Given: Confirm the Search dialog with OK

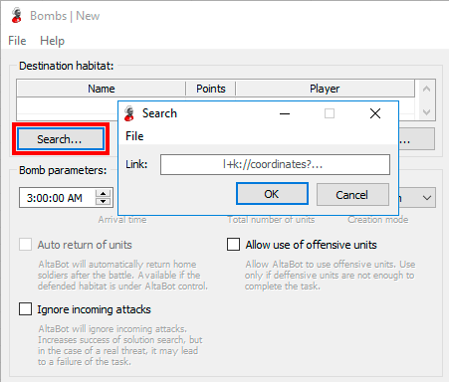Looking at the screenshot, I should click(x=272, y=194).
